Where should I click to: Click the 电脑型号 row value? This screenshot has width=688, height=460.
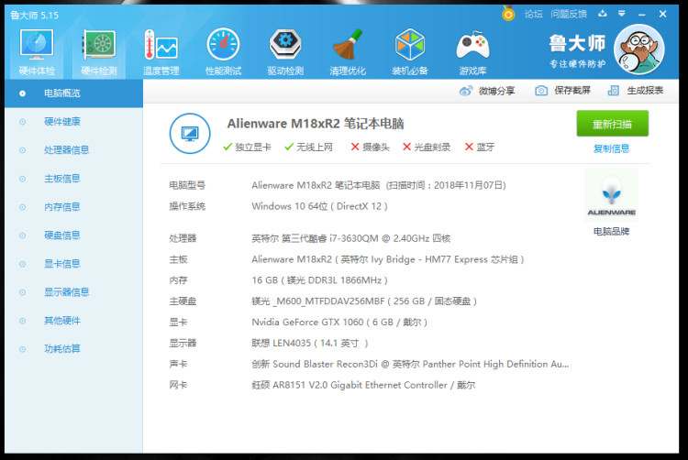click(379, 185)
